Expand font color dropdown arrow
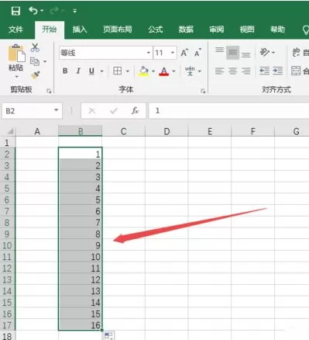The image size is (309, 340). point(173,71)
